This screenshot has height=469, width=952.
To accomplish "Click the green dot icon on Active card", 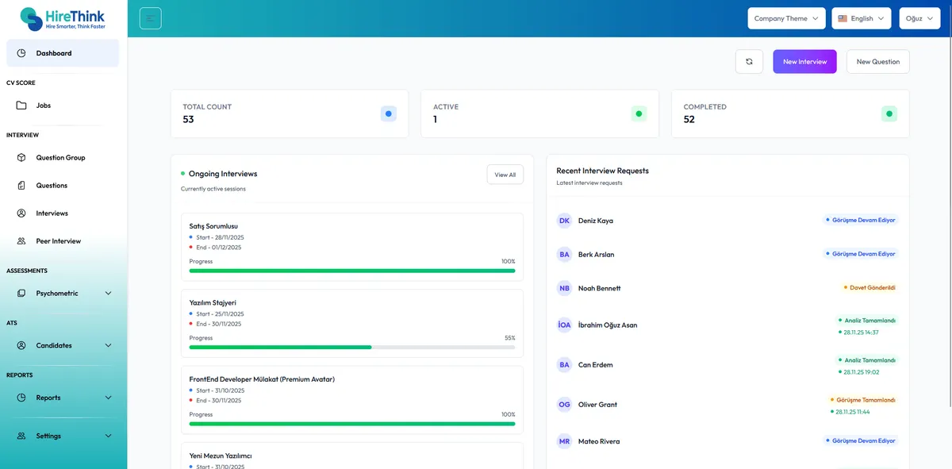I will pos(639,113).
